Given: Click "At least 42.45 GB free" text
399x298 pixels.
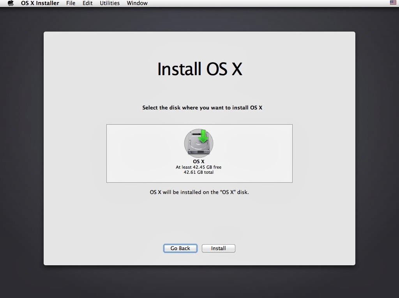Looking at the screenshot, I should tap(198, 167).
